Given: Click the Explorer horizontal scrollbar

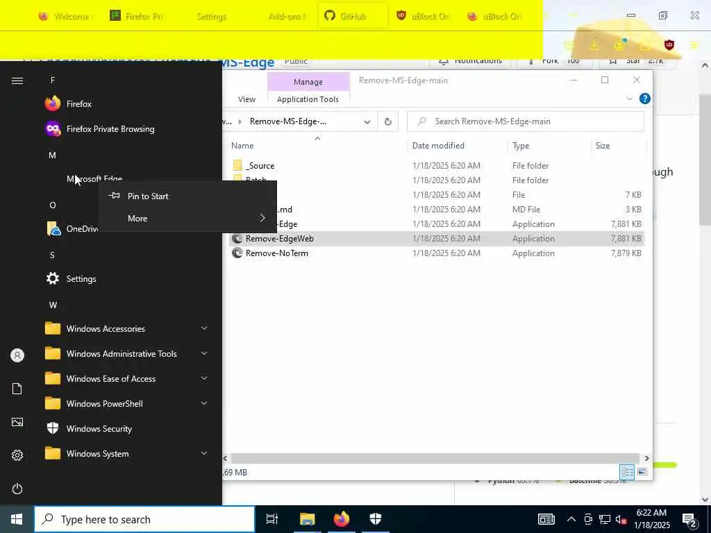Looking at the screenshot, I should (435, 459).
